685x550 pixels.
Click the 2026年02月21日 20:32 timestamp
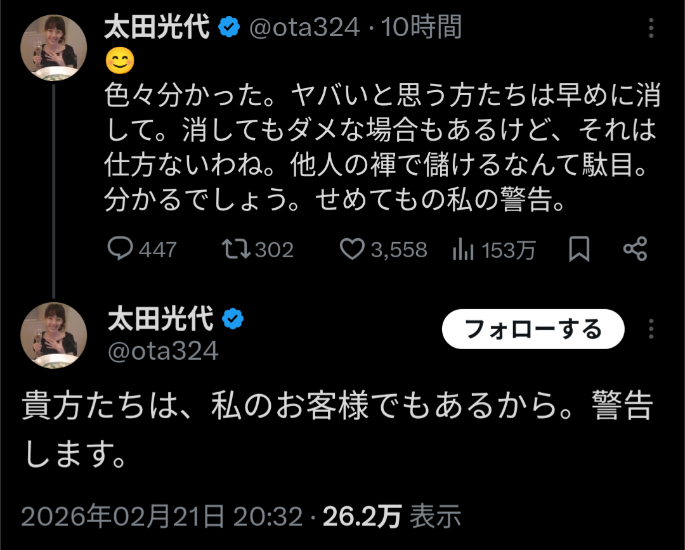[162, 517]
